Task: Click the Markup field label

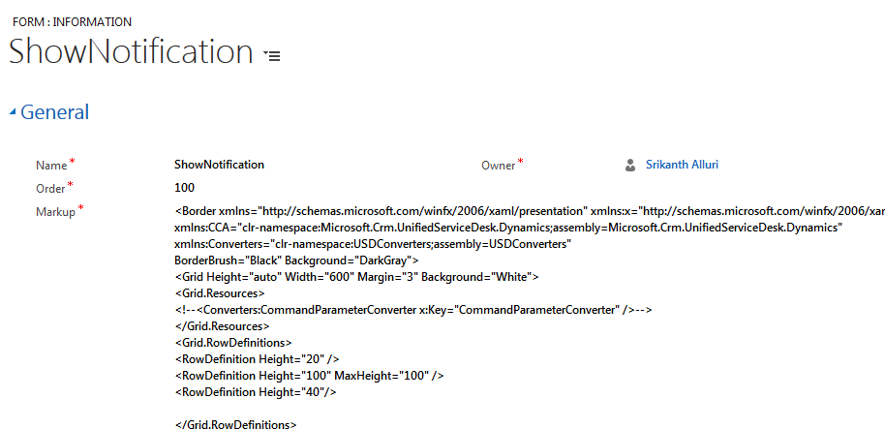Action: 55,212
